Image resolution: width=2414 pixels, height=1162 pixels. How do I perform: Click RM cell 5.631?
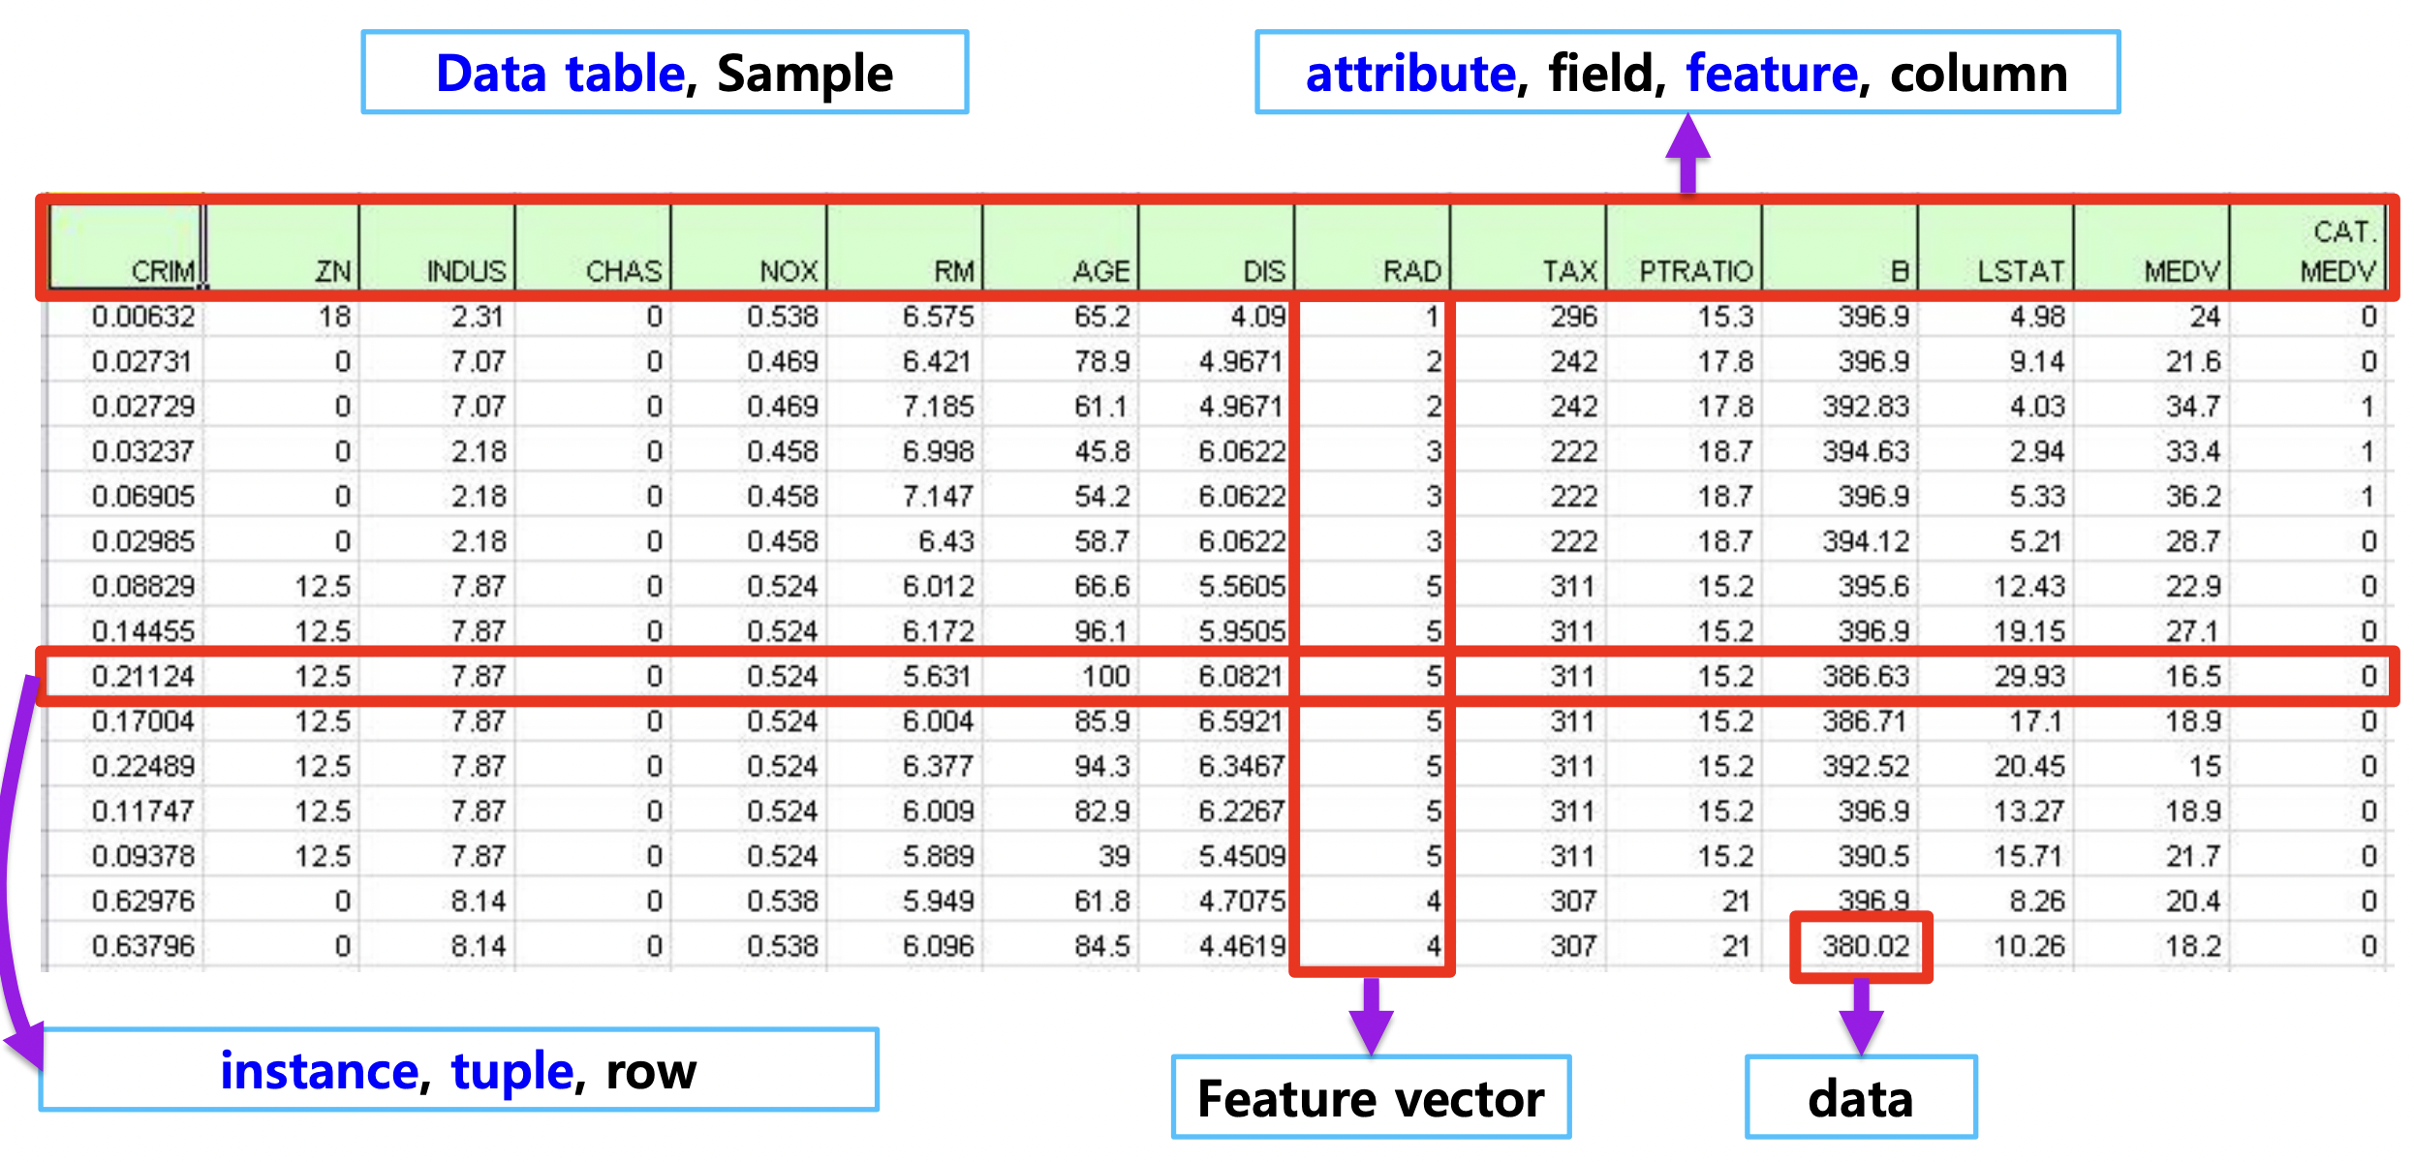tap(906, 676)
